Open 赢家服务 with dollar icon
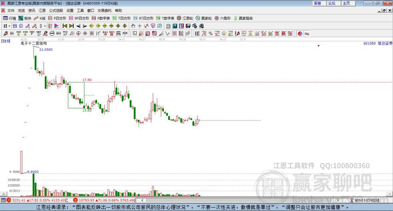The width and height of the screenshot is (393, 211). coord(243,18)
